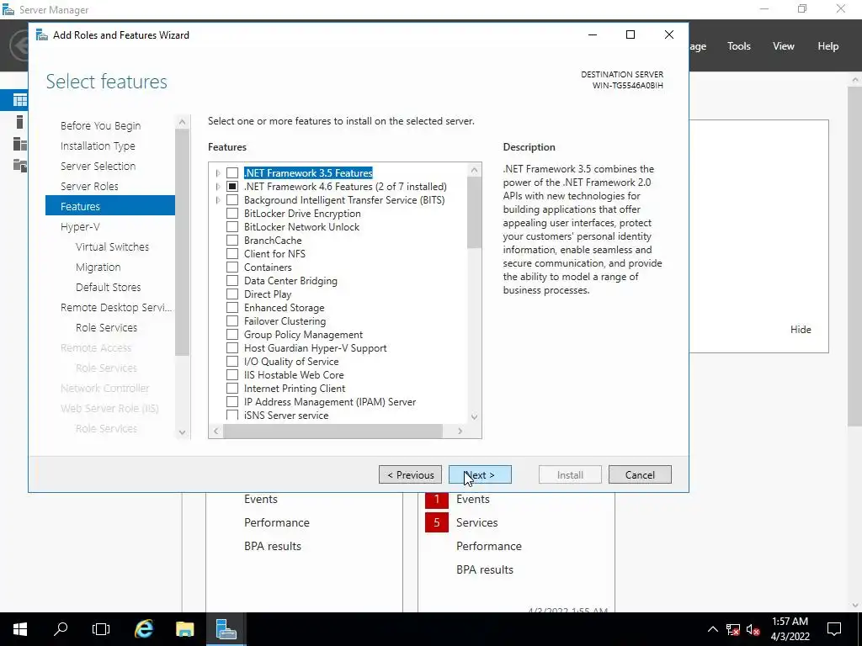This screenshot has width=862, height=646.
Task: Enable the BranchCache feature checkbox
Action: (x=232, y=241)
